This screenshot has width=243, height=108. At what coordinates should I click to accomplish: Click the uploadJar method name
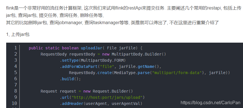click(x=92, y=48)
